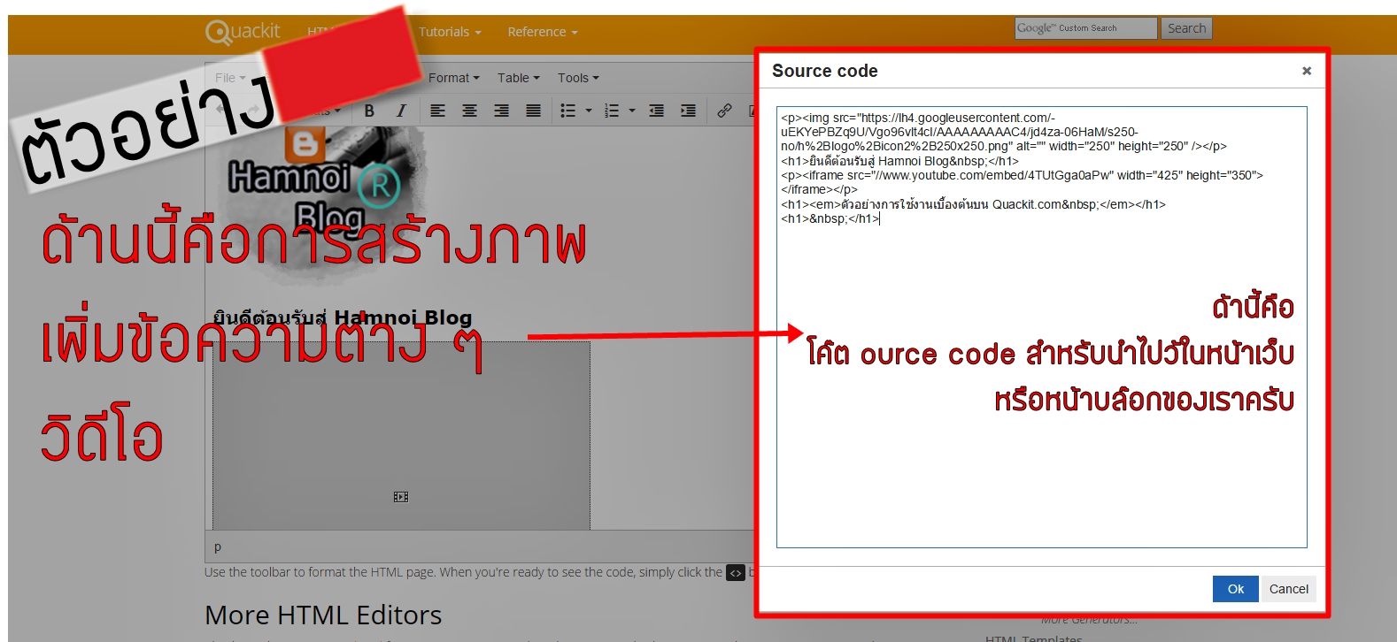Insert numbered list
The image size is (1397, 642).
[x=612, y=111]
